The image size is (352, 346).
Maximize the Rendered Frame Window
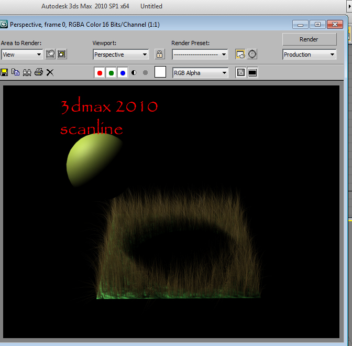[x=317, y=25]
